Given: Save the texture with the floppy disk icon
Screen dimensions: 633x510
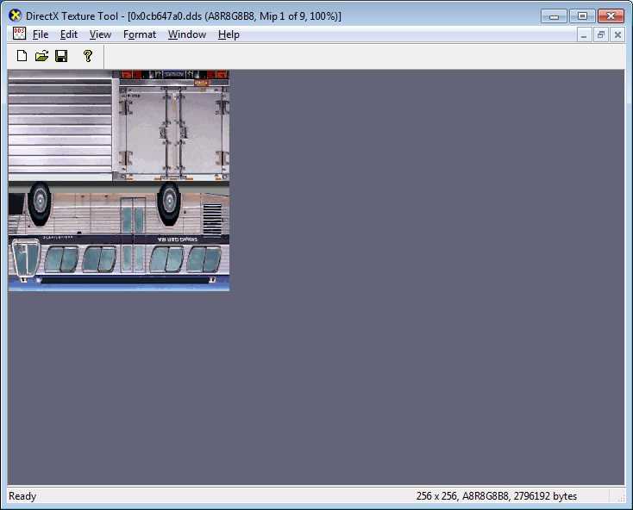Looking at the screenshot, I should tap(61, 56).
